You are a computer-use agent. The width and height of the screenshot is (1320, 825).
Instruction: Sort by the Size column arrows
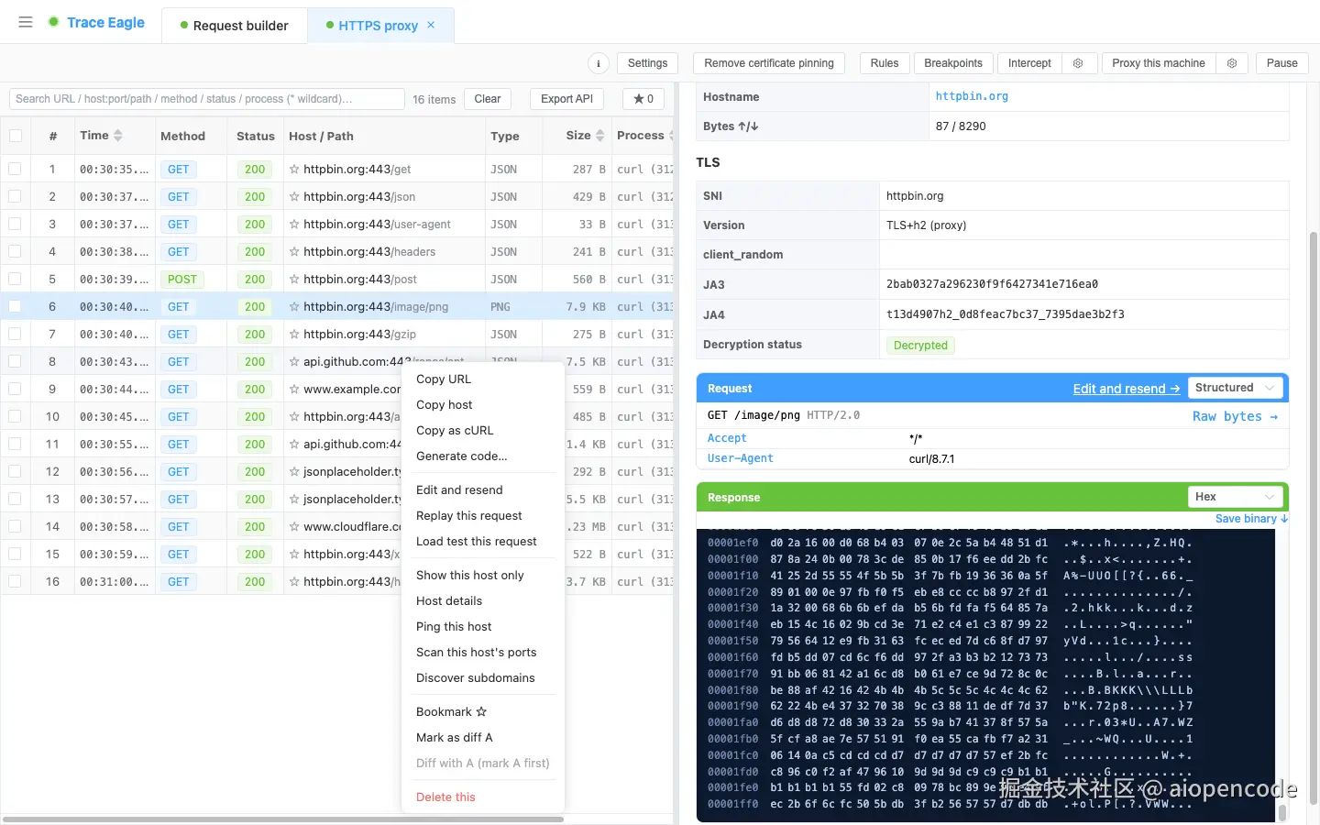[600, 136]
